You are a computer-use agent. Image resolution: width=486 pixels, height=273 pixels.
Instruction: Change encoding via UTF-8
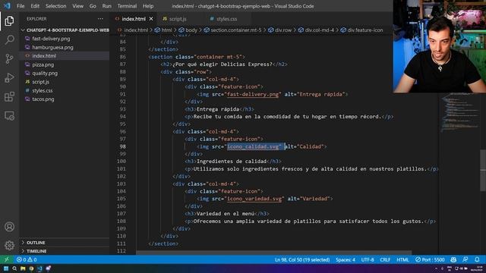tap(368, 259)
